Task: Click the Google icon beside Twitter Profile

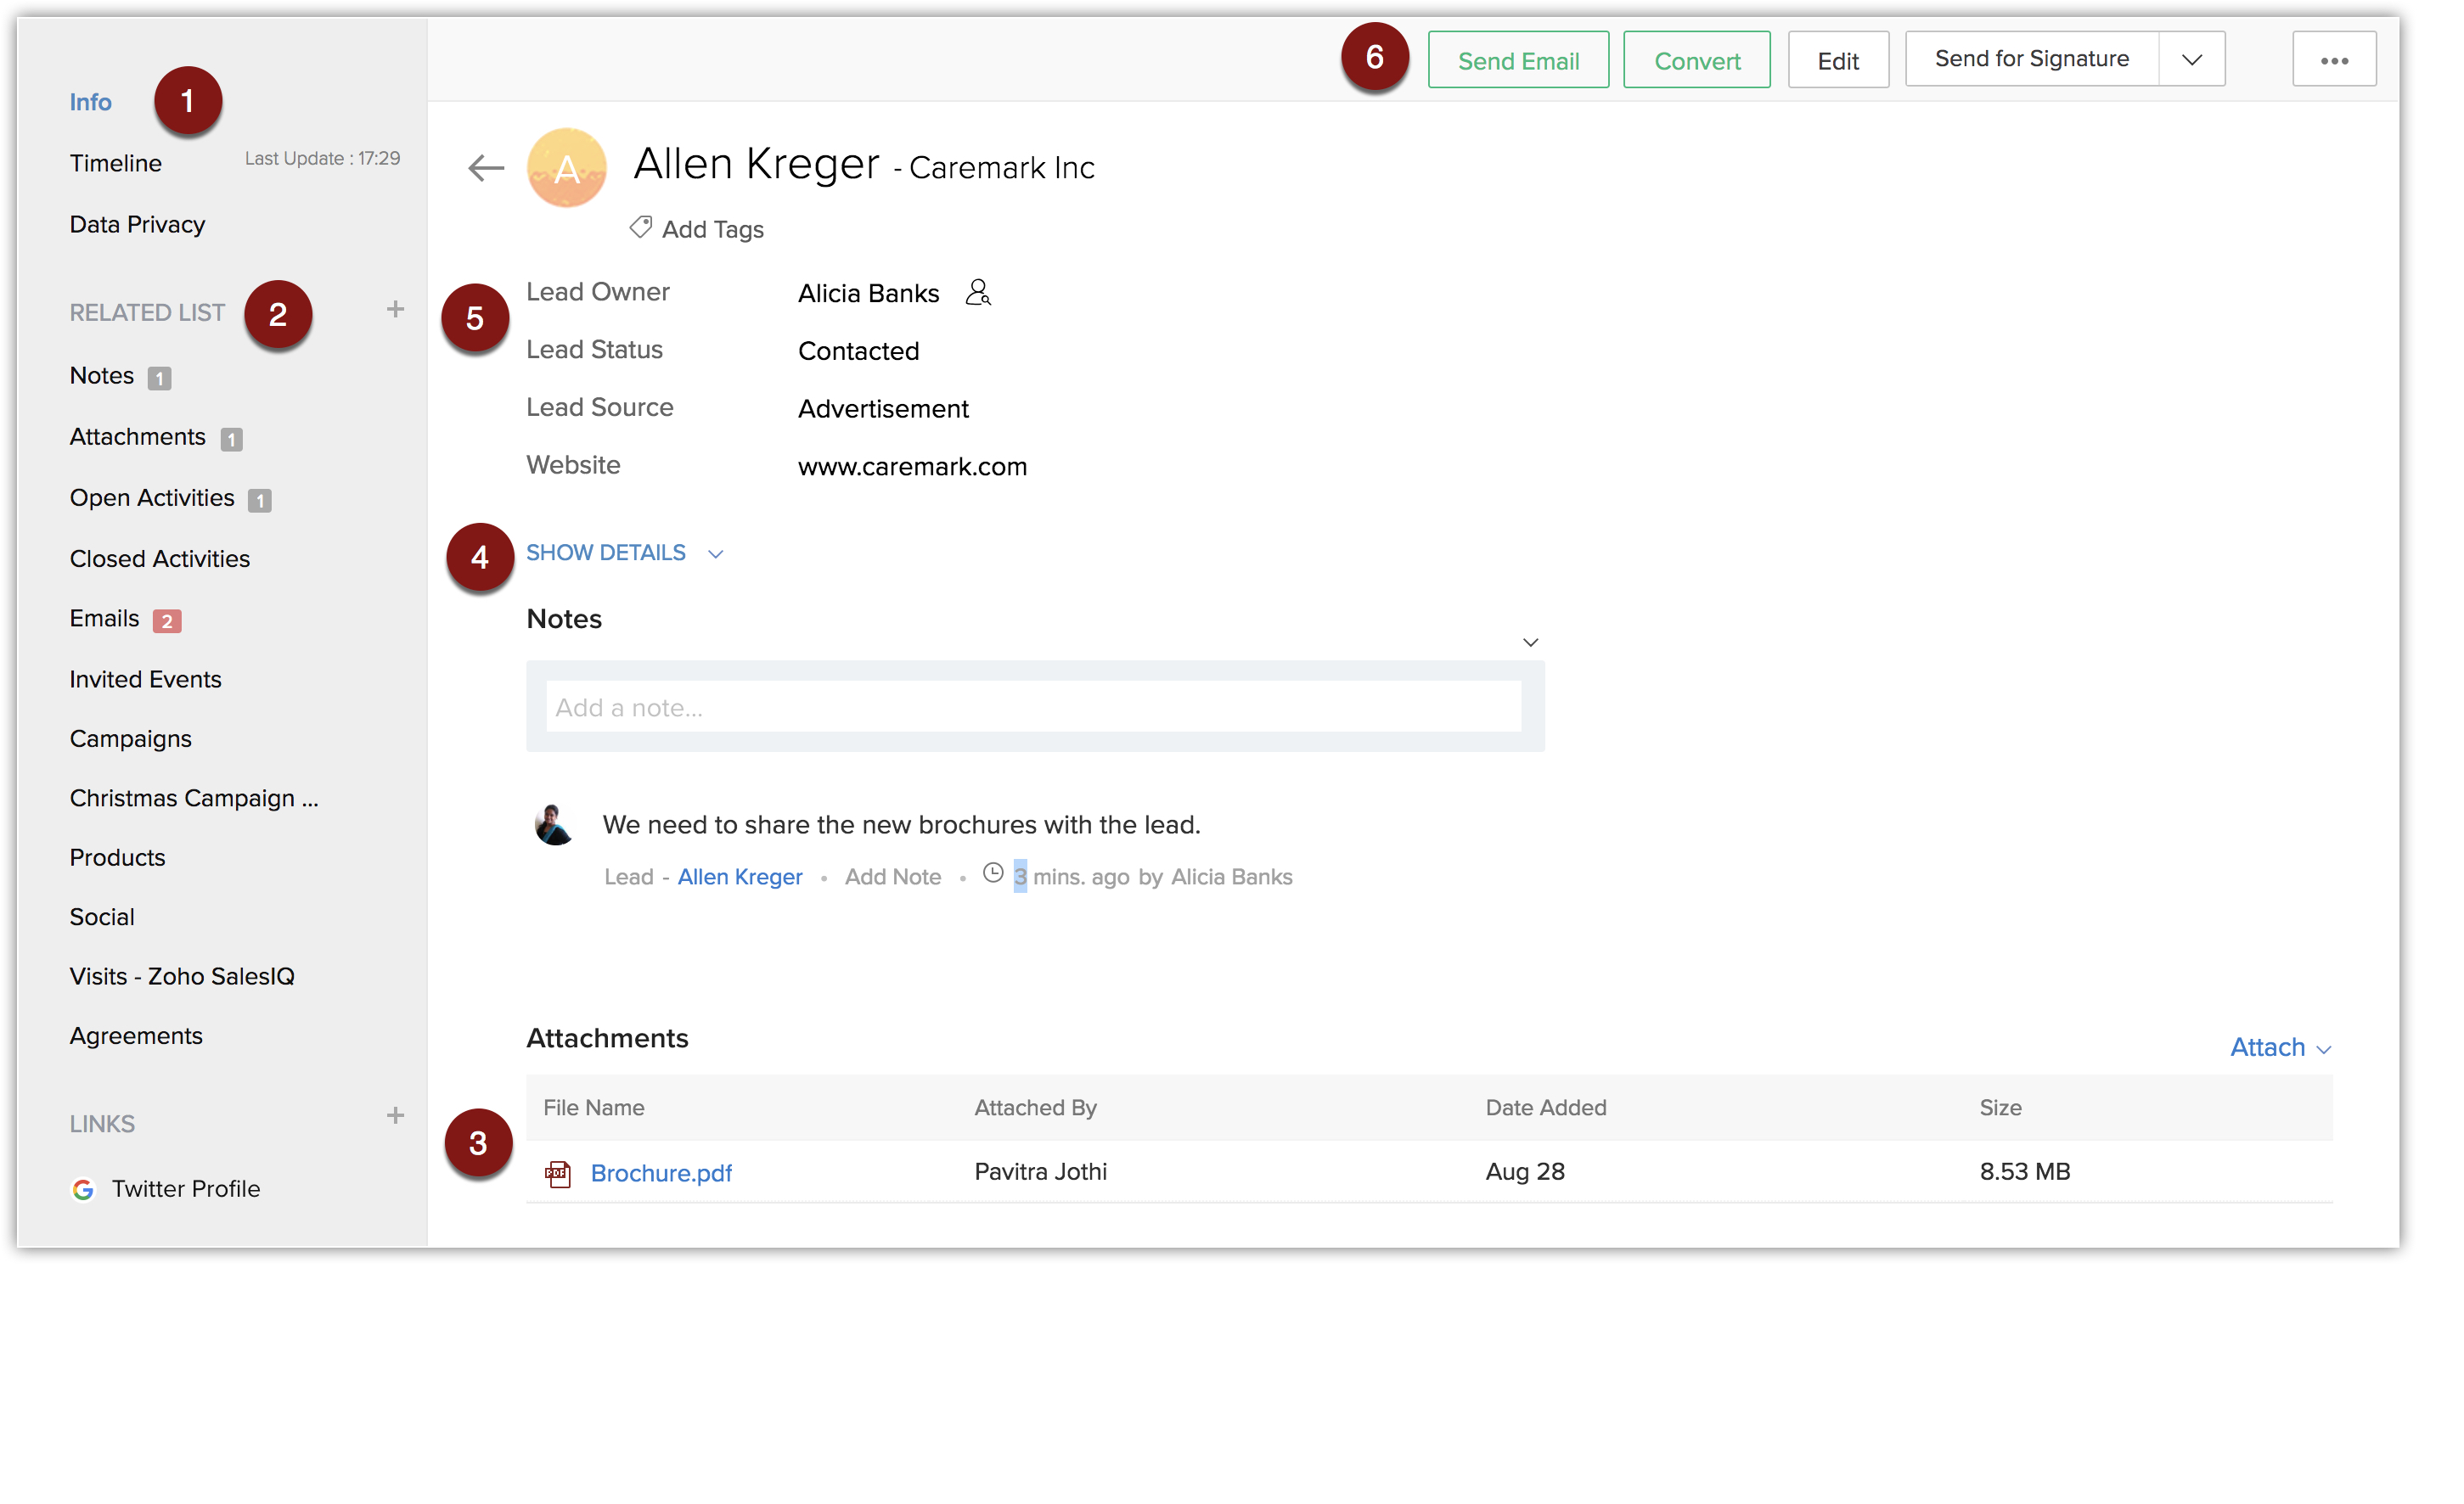Action: coord(83,1189)
